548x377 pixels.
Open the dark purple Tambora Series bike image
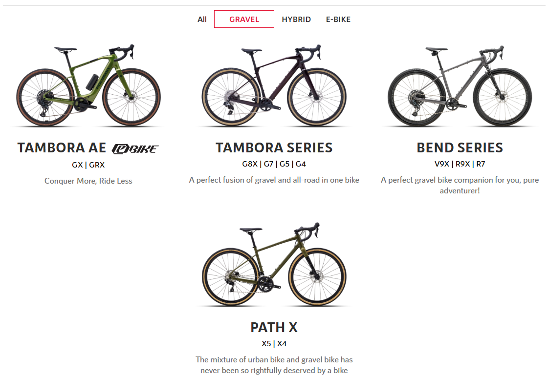tap(274, 85)
